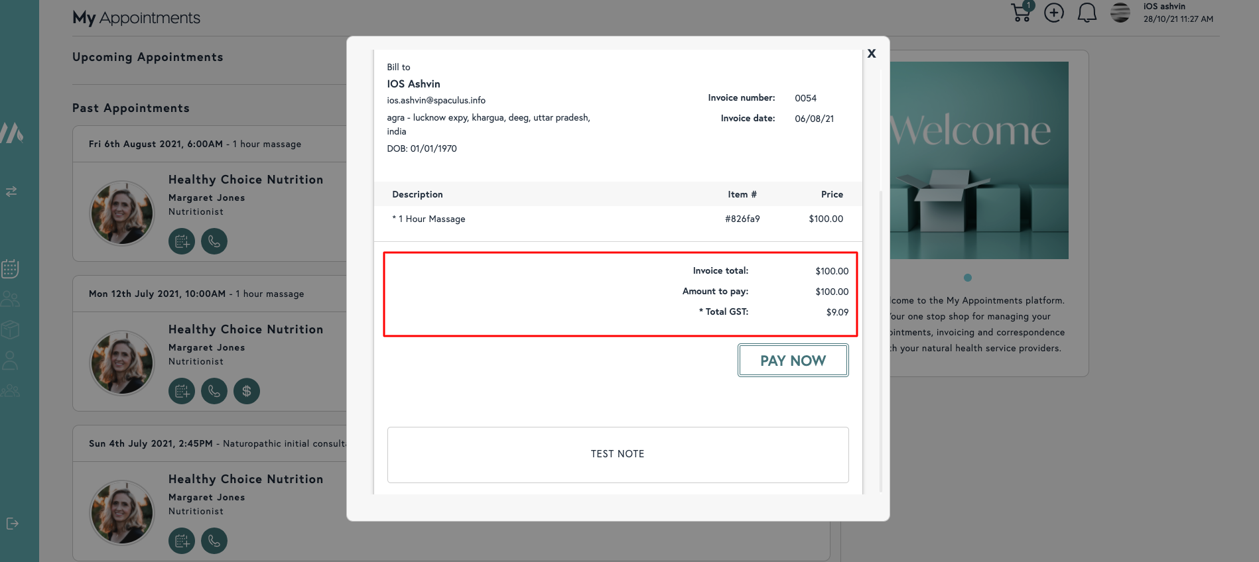Call practitioner for 6th August appointment
The image size is (1259, 562).
214,241
